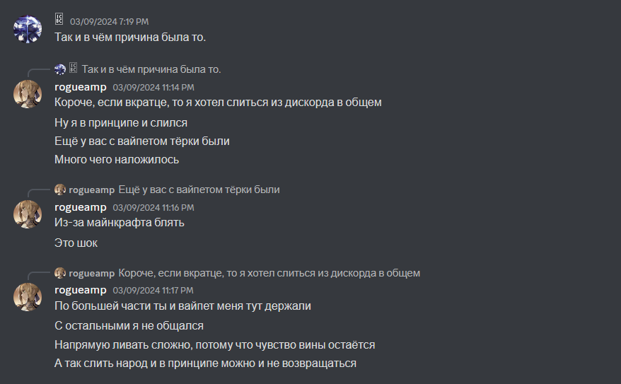Click rogueamp name in the "Короче" reply preview
The height and width of the screenshot is (384, 621).
[x=91, y=273]
